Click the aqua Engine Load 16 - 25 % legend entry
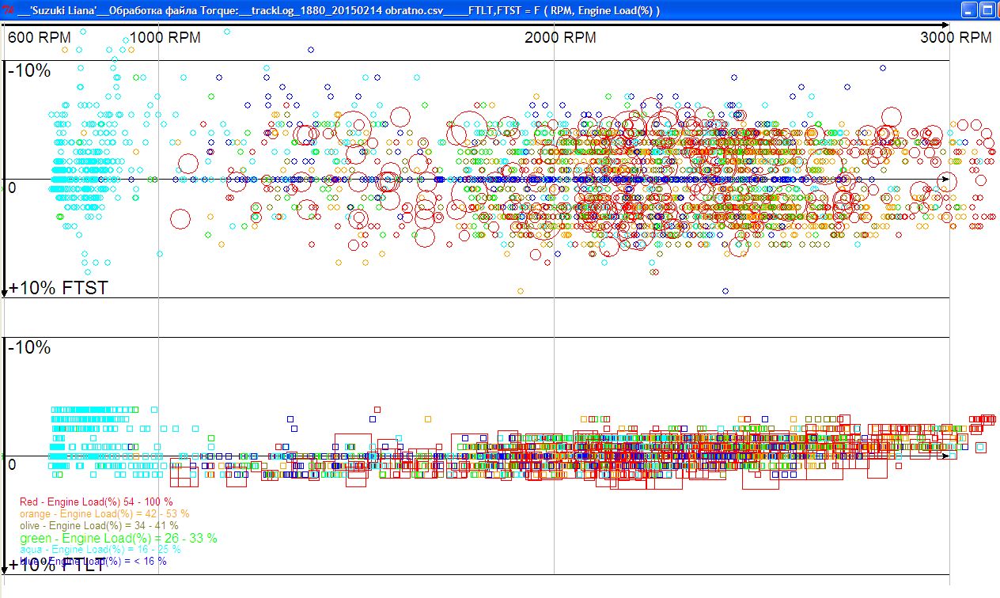 (x=100, y=550)
